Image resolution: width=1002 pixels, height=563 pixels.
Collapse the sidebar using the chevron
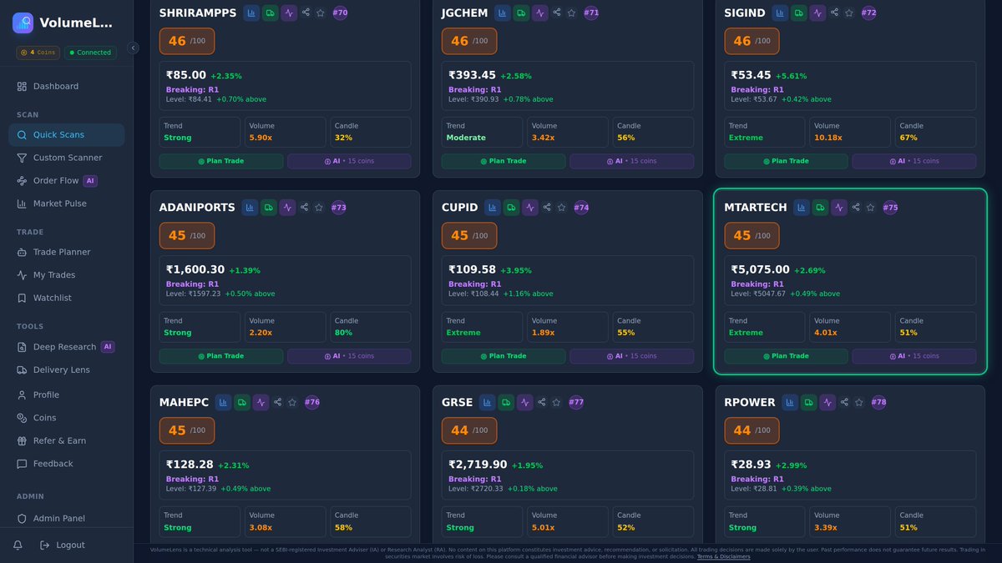click(134, 48)
